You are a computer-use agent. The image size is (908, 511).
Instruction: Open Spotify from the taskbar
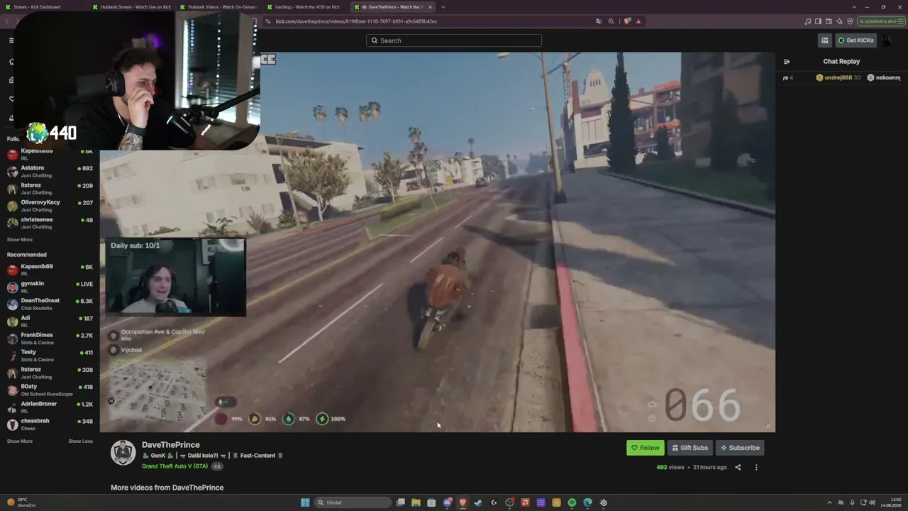click(572, 502)
